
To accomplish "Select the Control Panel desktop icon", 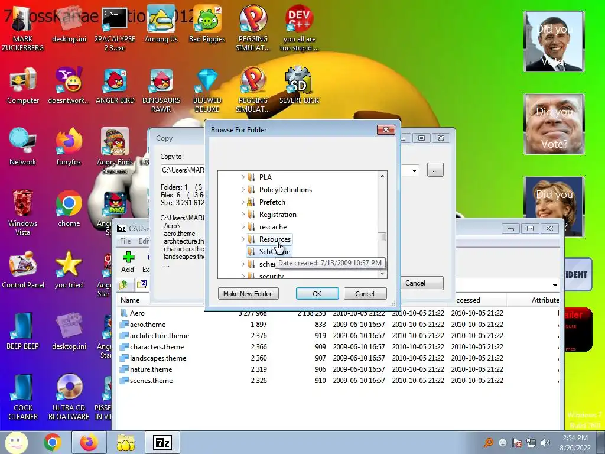I will [x=23, y=270].
